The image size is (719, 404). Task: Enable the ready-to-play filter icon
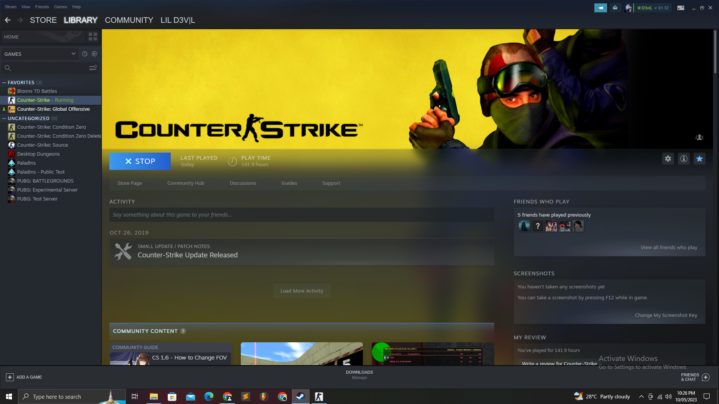(94, 53)
